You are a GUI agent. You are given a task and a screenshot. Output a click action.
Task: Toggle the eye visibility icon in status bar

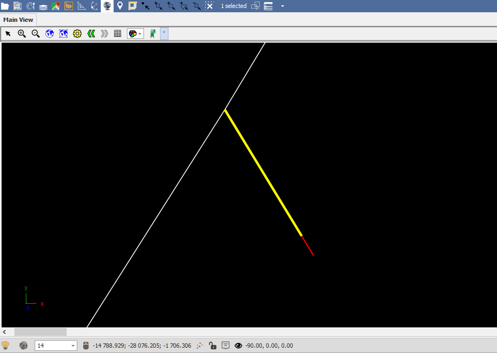tap(238, 345)
